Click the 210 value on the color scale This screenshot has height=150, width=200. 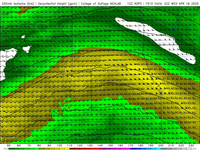(171, 145)
